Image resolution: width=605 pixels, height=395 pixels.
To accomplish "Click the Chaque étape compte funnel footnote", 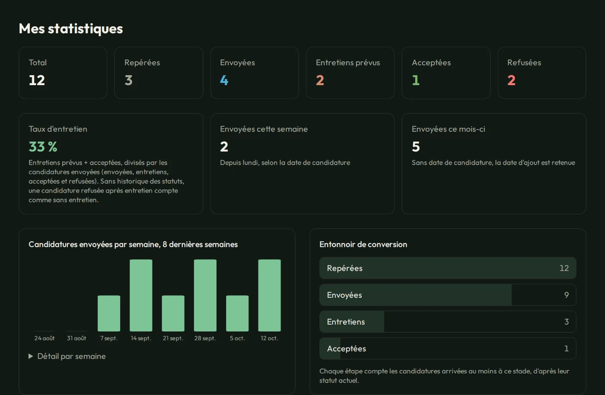I will tap(444, 376).
